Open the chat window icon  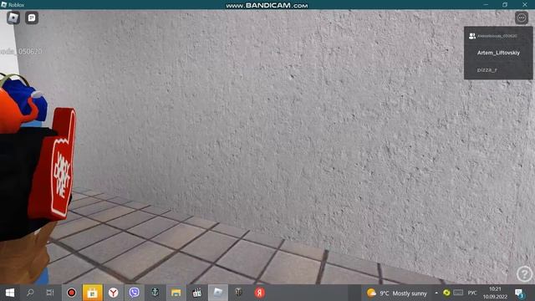coord(32,18)
